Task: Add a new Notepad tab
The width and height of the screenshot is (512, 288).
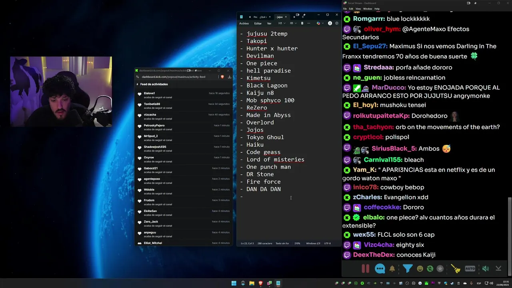Action: (x=303, y=17)
